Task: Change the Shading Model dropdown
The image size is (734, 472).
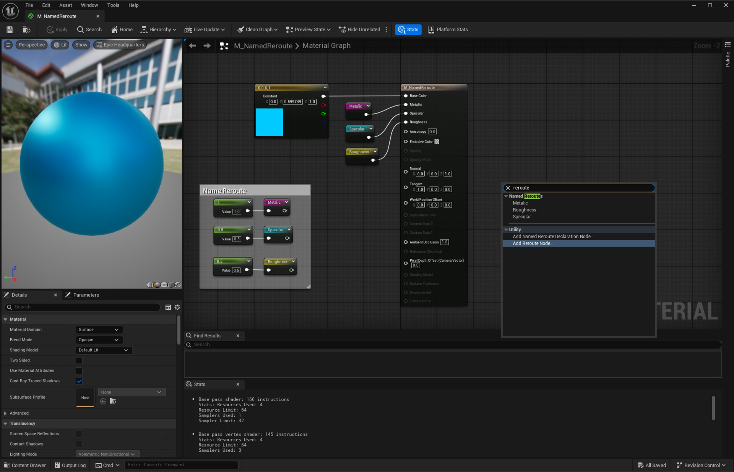Action: [x=103, y=350]
